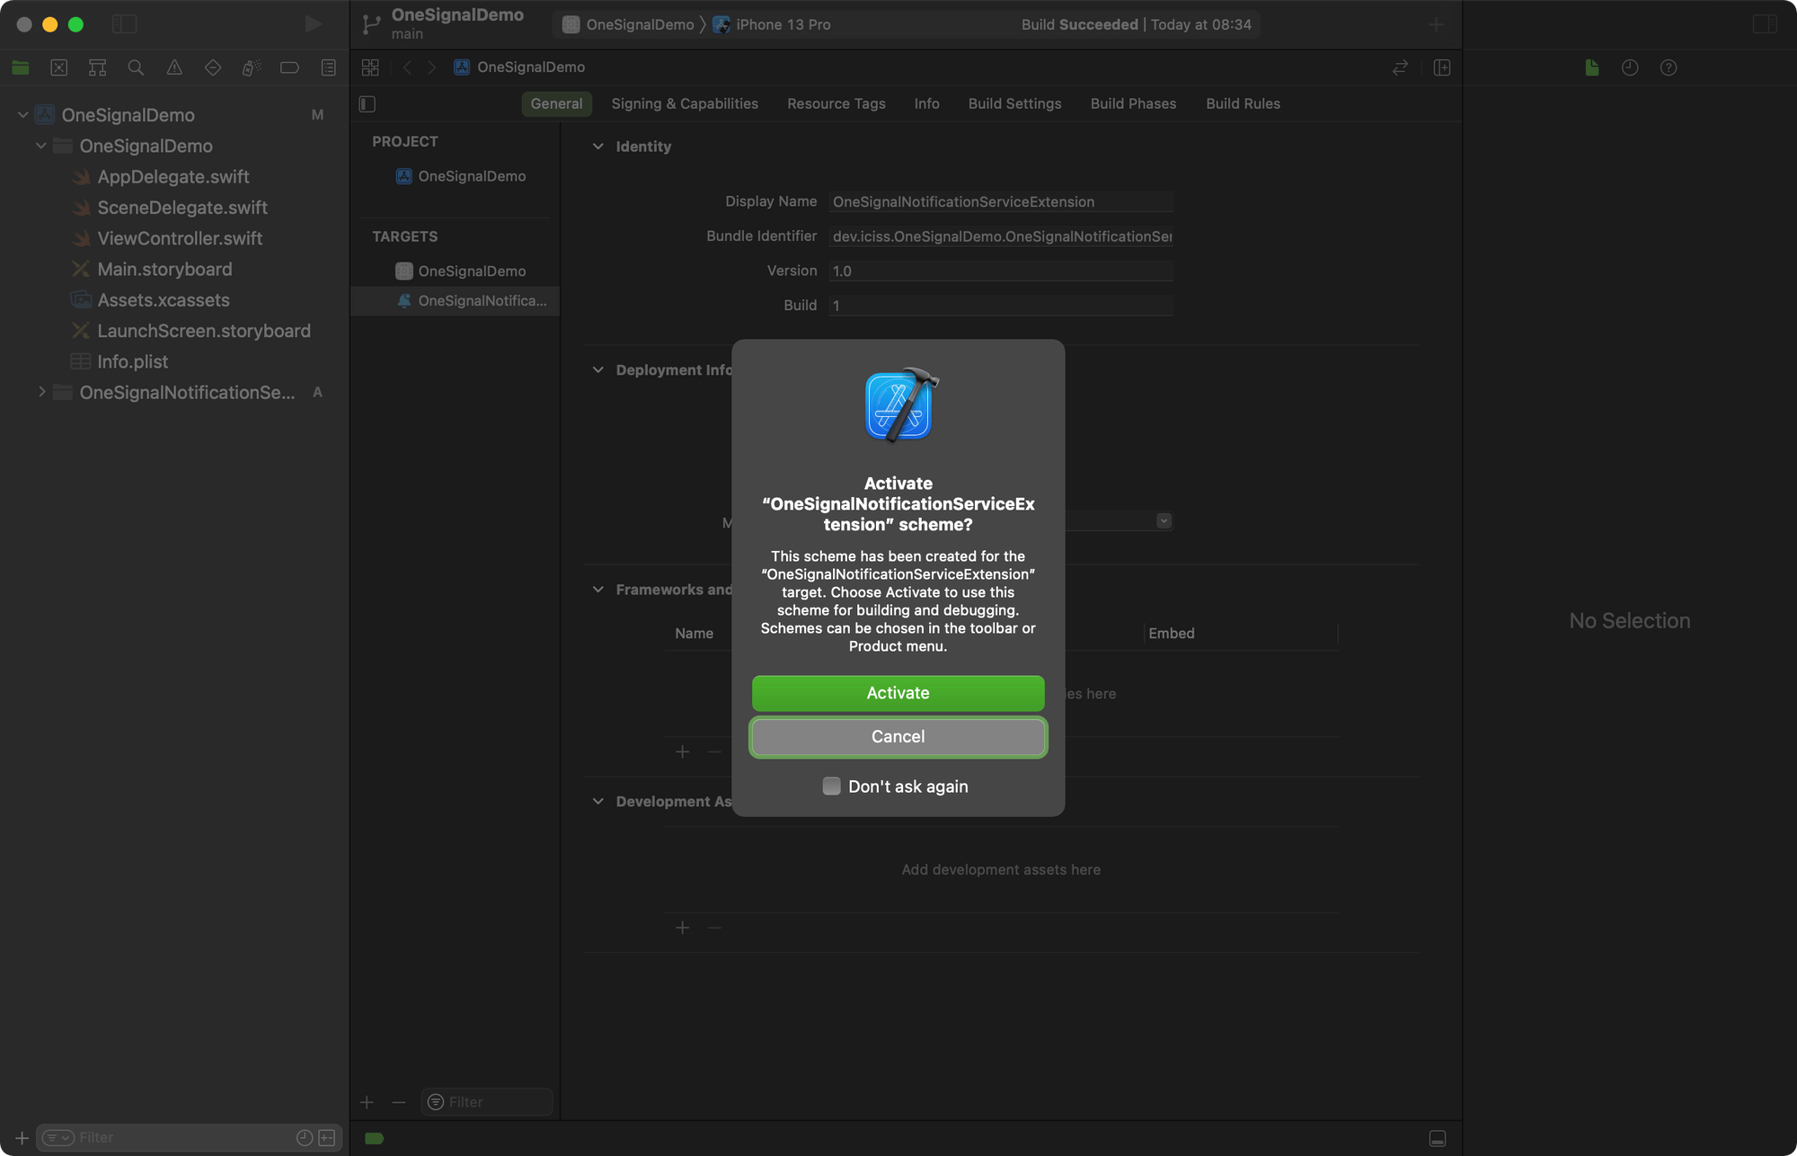Select AppDelegate.swift in the navigator
1797x1156 pixels.
[x=173, y=177]
